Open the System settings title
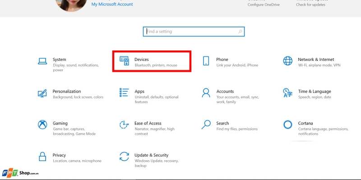 (60, 60)
